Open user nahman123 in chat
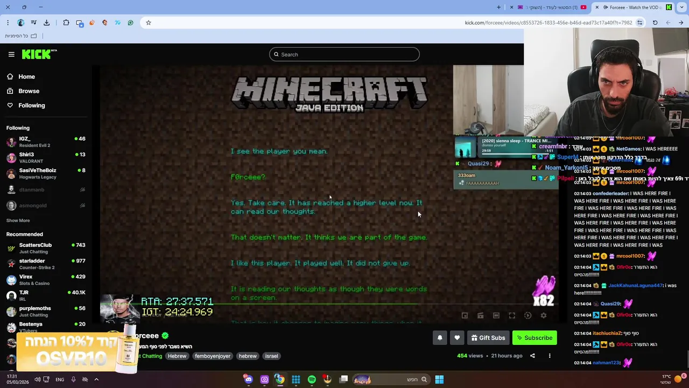The height and width of the screenshot is (388, 689). (606, 363)
